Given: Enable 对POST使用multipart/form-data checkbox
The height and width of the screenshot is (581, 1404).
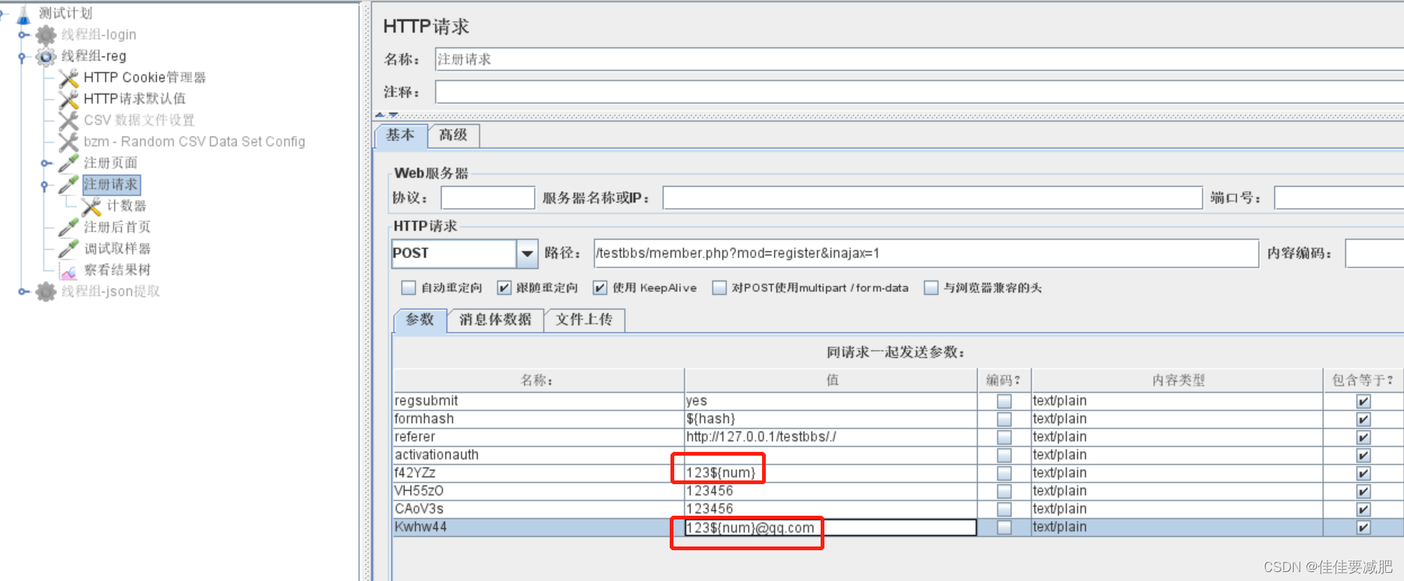Looking at the screenshot, I should pyautogui.click(x=719, y=287).
